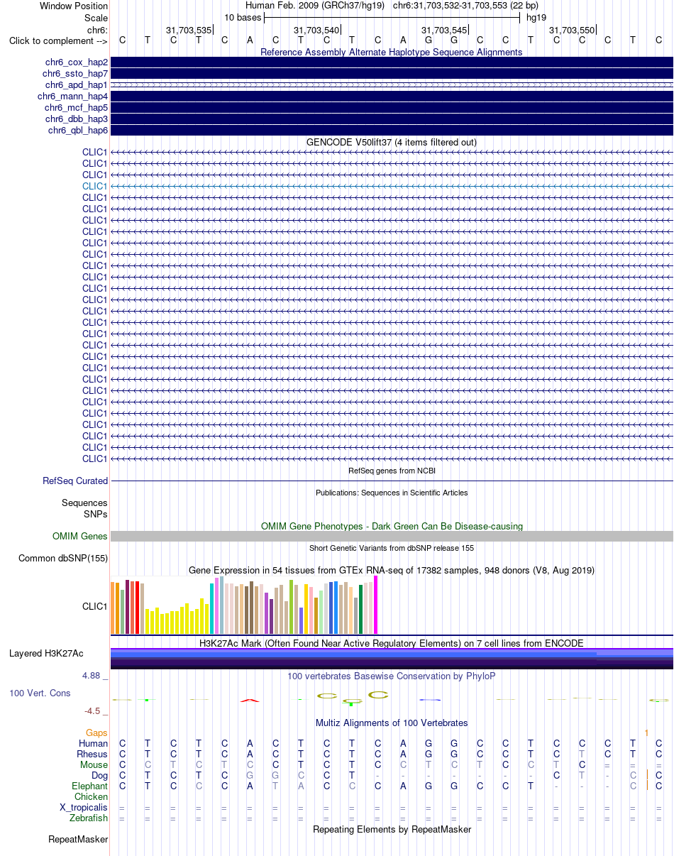Click the 4.88 PhyloP upper scale value

click(x=95, y=676)
